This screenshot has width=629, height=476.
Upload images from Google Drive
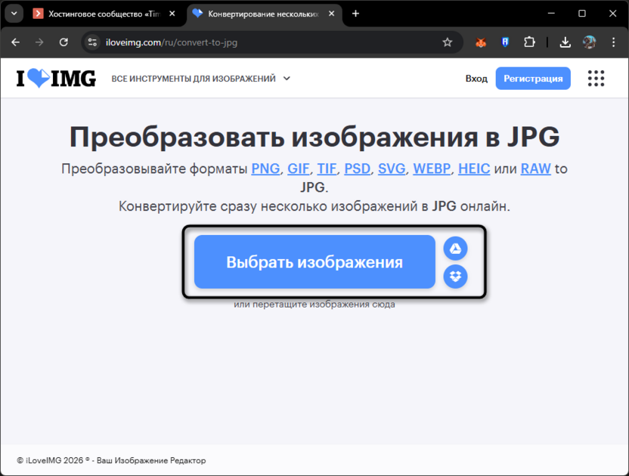(456, 248)
